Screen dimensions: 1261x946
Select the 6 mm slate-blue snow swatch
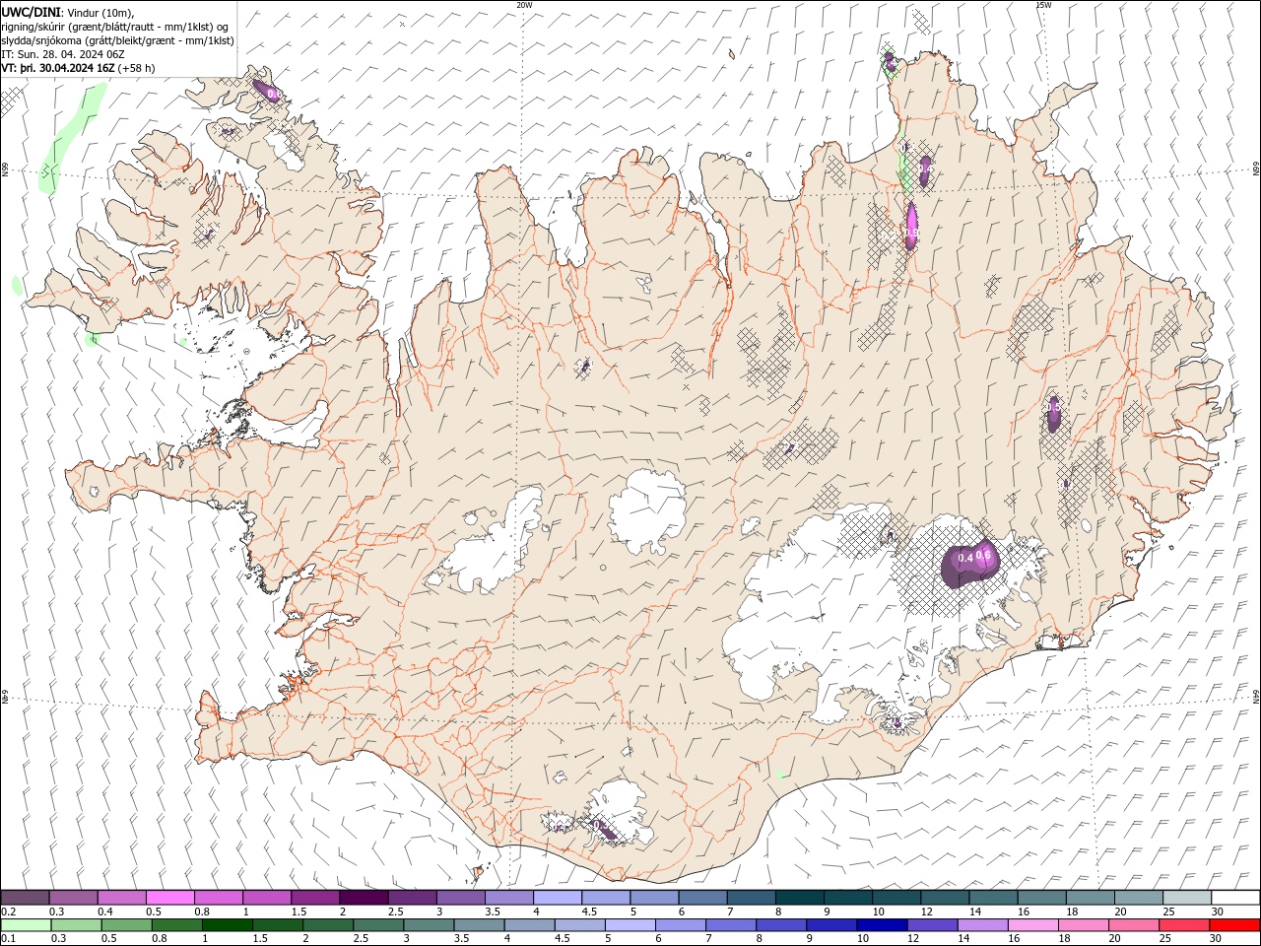(x=703, y=897)
